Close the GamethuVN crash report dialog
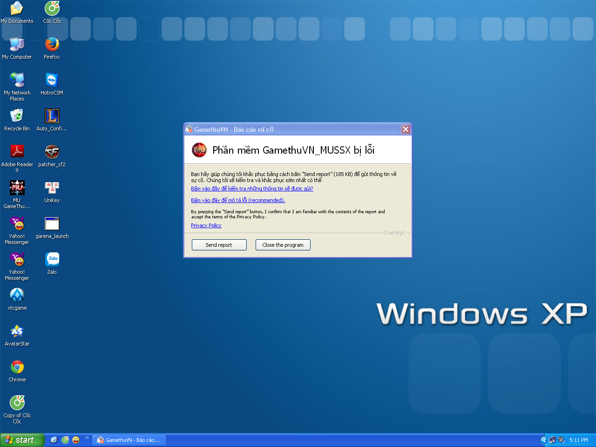 [406, 129]
